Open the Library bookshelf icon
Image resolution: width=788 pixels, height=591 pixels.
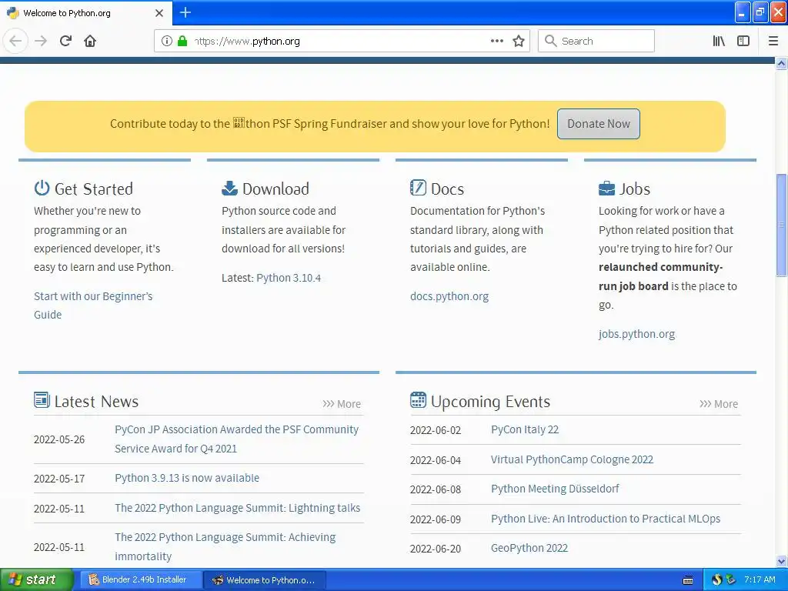point(719,41)
